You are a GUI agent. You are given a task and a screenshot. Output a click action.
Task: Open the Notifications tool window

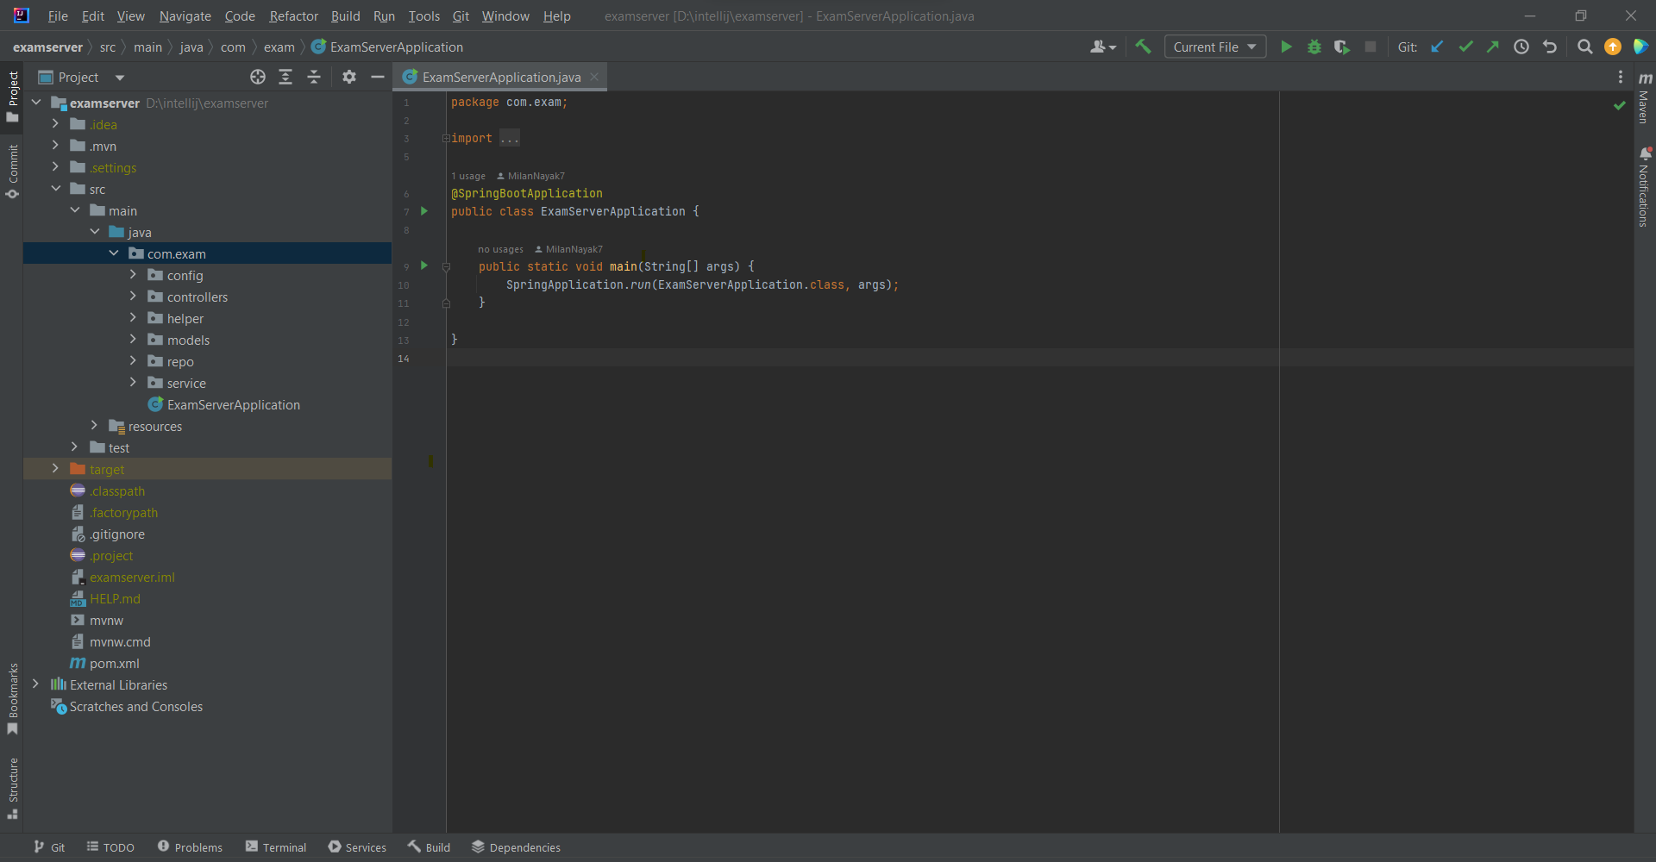tap(1645, 187)
